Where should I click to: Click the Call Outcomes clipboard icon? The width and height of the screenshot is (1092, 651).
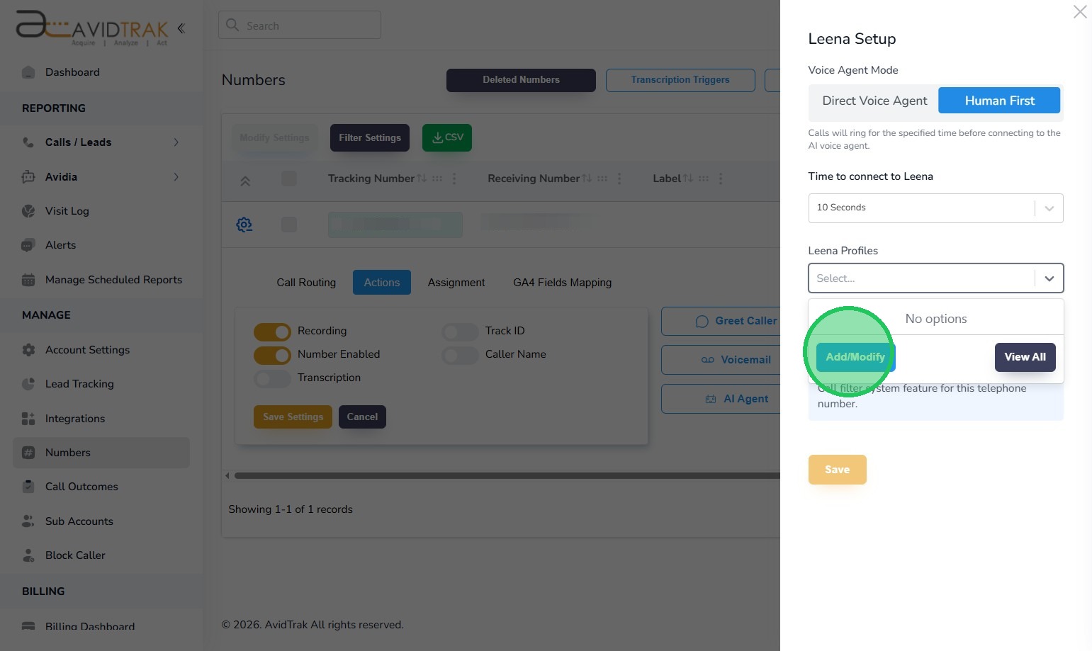pyautogui.click(x=28, y=487)
